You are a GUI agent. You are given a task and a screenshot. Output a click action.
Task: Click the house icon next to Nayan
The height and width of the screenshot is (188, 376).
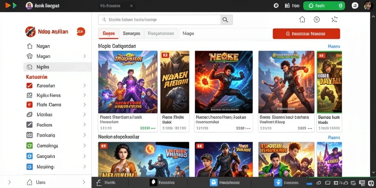pyautogui.click(x=29, y=46)
